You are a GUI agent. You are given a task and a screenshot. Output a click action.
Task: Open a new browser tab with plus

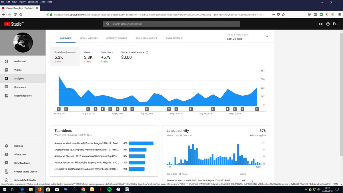43,8
